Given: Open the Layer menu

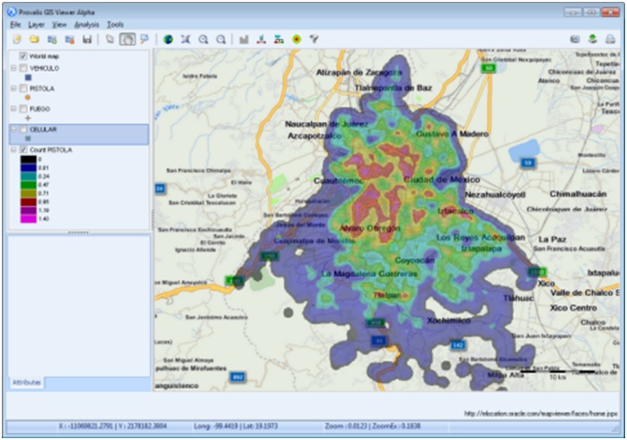Looking at the screenshot, I should (x=35, y=24).
